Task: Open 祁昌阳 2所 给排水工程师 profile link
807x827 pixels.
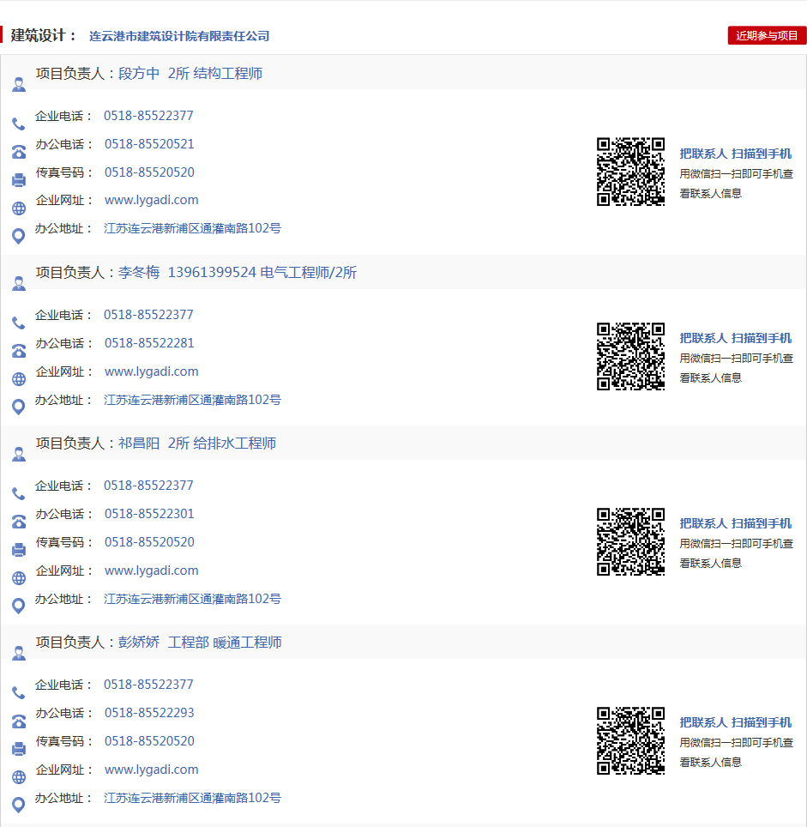Action: (x=197, y=443)
